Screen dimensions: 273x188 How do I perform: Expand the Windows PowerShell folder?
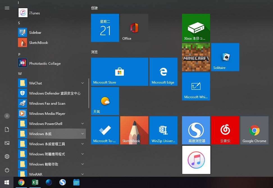(x=83, y=124)
